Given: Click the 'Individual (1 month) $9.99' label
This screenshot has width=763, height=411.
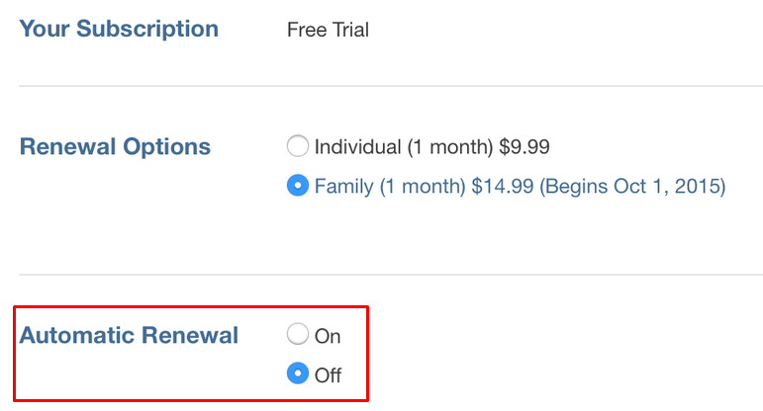Looking at the screenshot, I should [431, 148].
